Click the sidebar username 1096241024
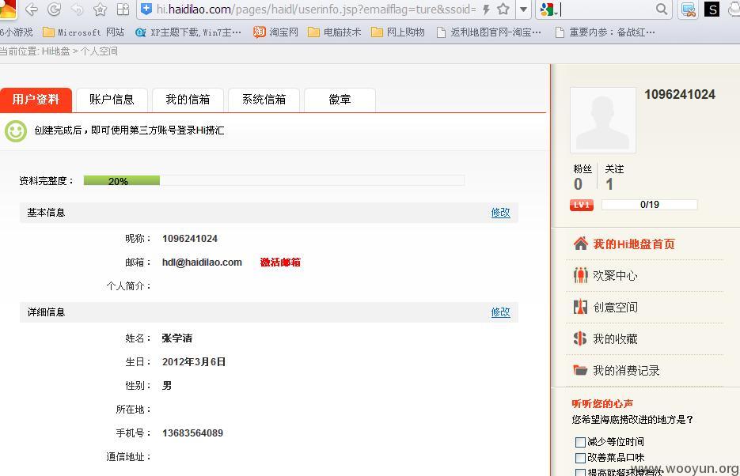The image size is (740, 476). (680, 94)
